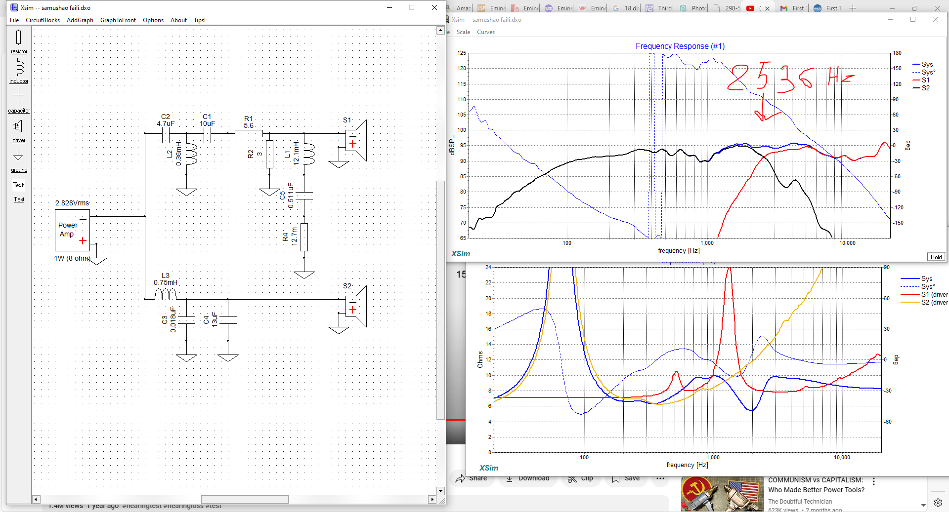Open Communism vs Capitalism video thumbnail

point(722,494)
